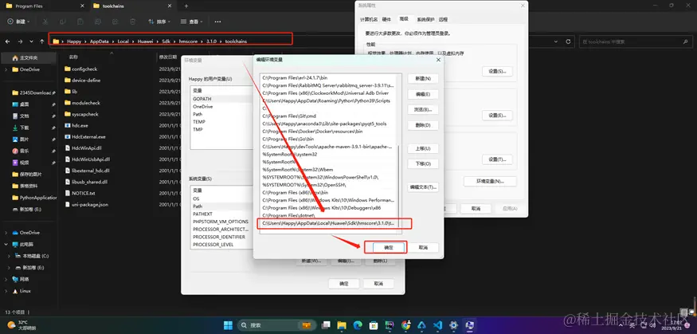
Task: Open the Windows Start menu
Action: click(228, 325)
